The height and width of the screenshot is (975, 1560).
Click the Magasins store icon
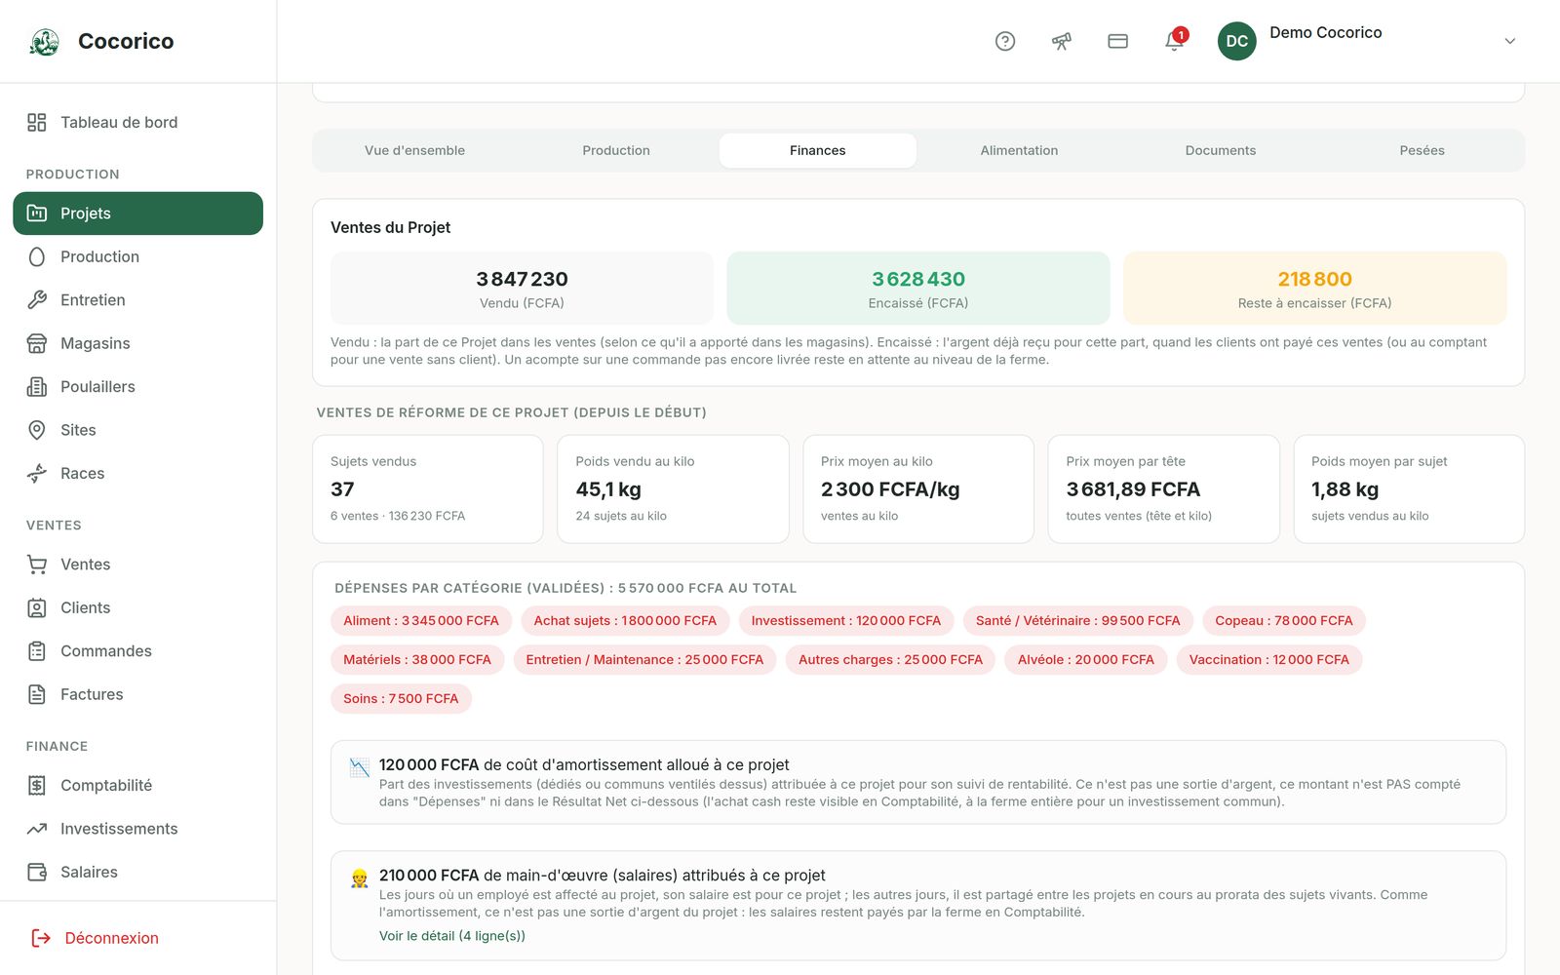coord(37,343)
